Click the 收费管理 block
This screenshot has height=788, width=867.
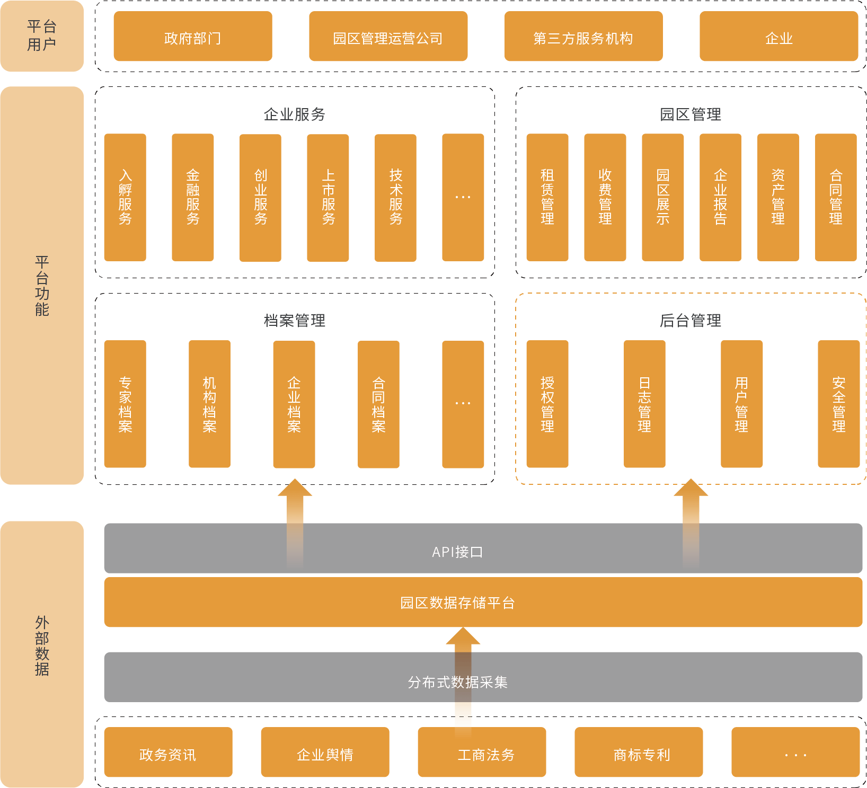[605, 197]
